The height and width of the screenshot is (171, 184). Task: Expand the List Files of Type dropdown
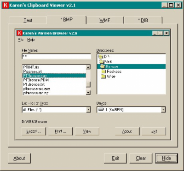(88, 110)
